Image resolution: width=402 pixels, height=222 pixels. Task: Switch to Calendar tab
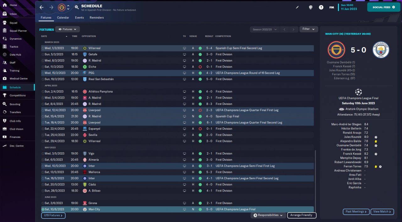click(63, 18)
